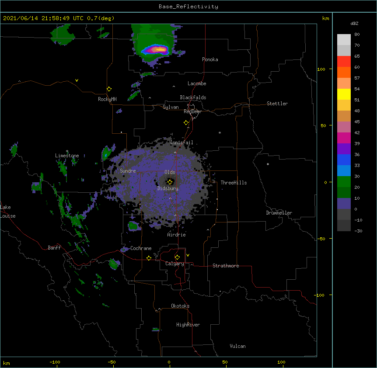Click the RedDeer city label
This screenshot has height=368, width=377.
[192, 111]
